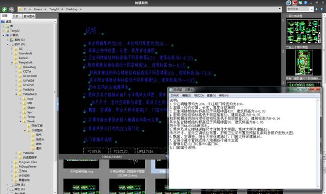The height and width of the screenshot is (194, 326).
Task: Select the Program Files folder in the tree
Action: pyautogui.click(x=28, y=162)
